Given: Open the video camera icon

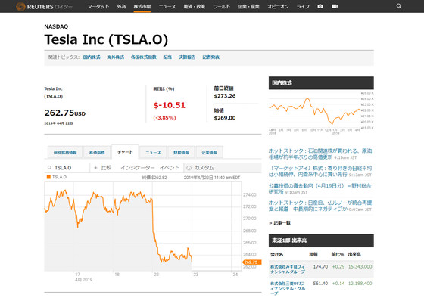Looking at the screenshot, I should 335,6.
